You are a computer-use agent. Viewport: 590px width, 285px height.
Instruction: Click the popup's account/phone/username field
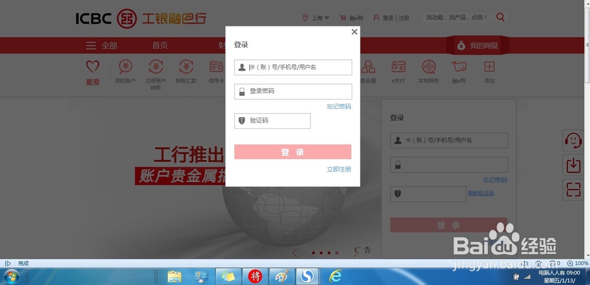pos(293,67)
